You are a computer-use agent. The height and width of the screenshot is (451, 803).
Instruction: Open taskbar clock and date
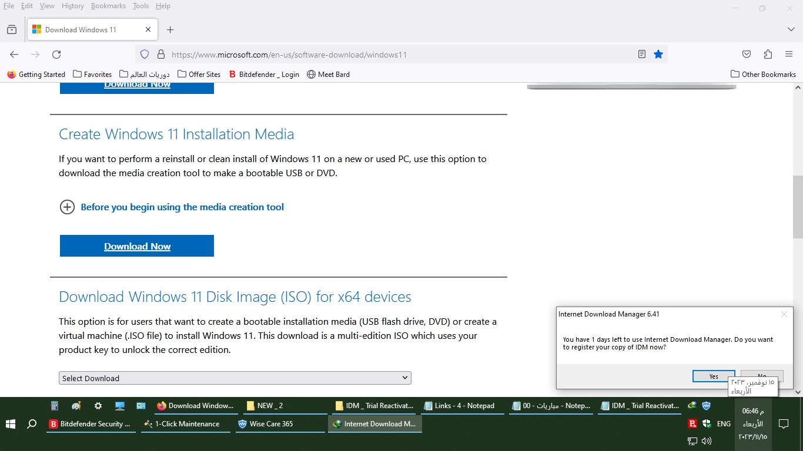pos(753,424)
